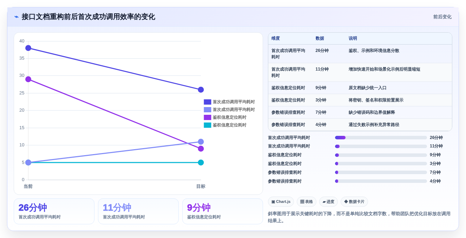Click the 目标 x-axis label
This screenshot has height=238, width=466.
coord(201,186)
